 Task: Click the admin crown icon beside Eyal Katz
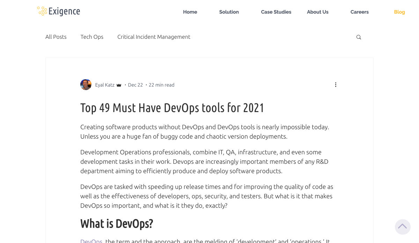119,85
